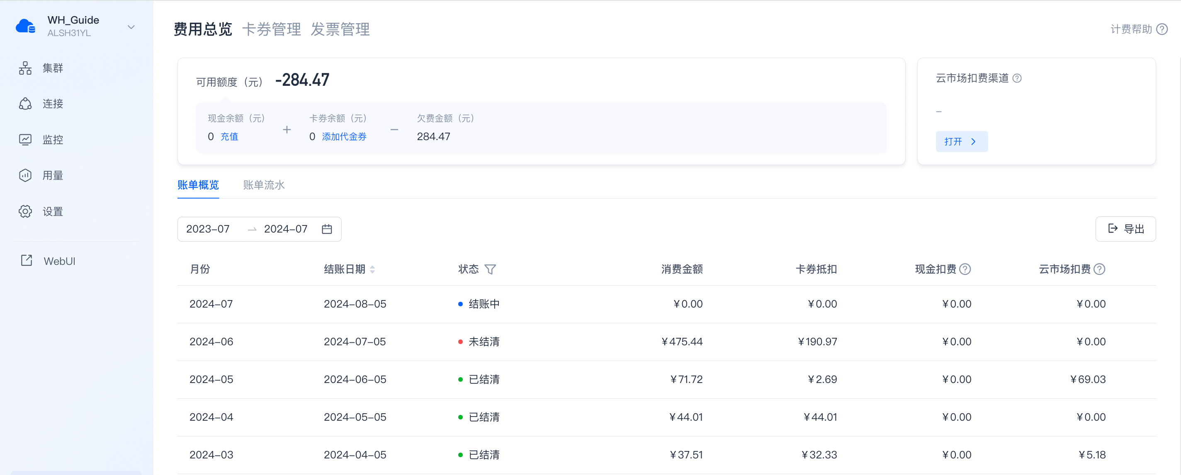Switch to 卡券管理 tab
Image resolution: width=1181 pixels, height=475 pixels.
(x=272, y=29)
